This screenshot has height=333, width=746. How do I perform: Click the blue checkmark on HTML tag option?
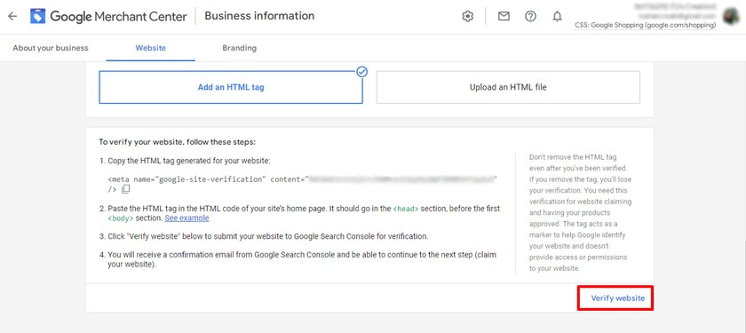(x=362, y=72)
